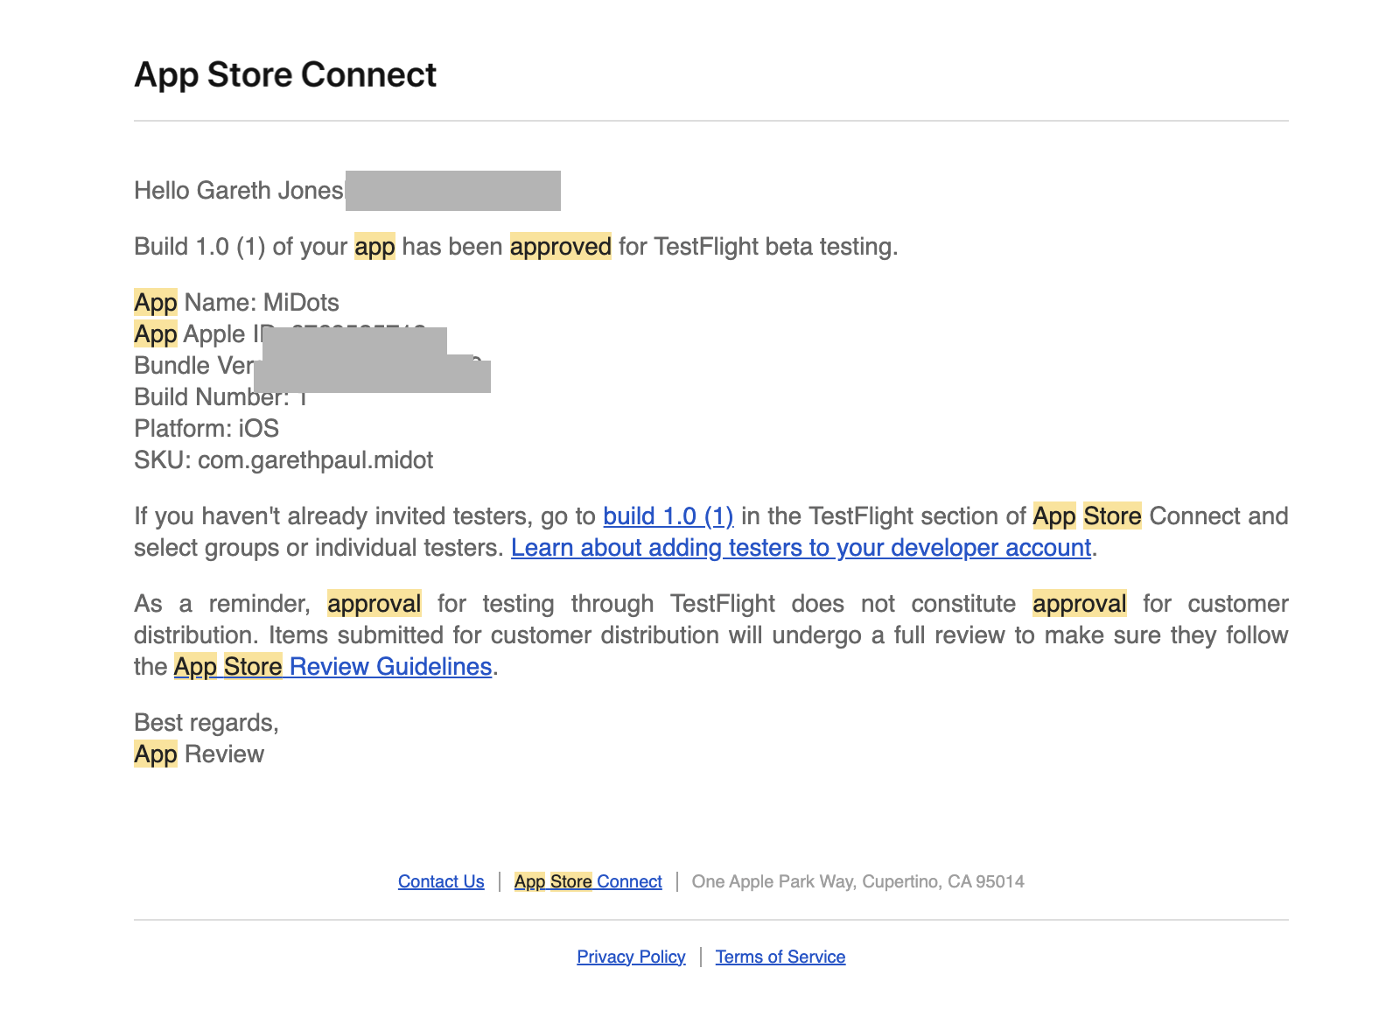
Task: Open the build 1.0 (1) link
Action: [668, 516]
